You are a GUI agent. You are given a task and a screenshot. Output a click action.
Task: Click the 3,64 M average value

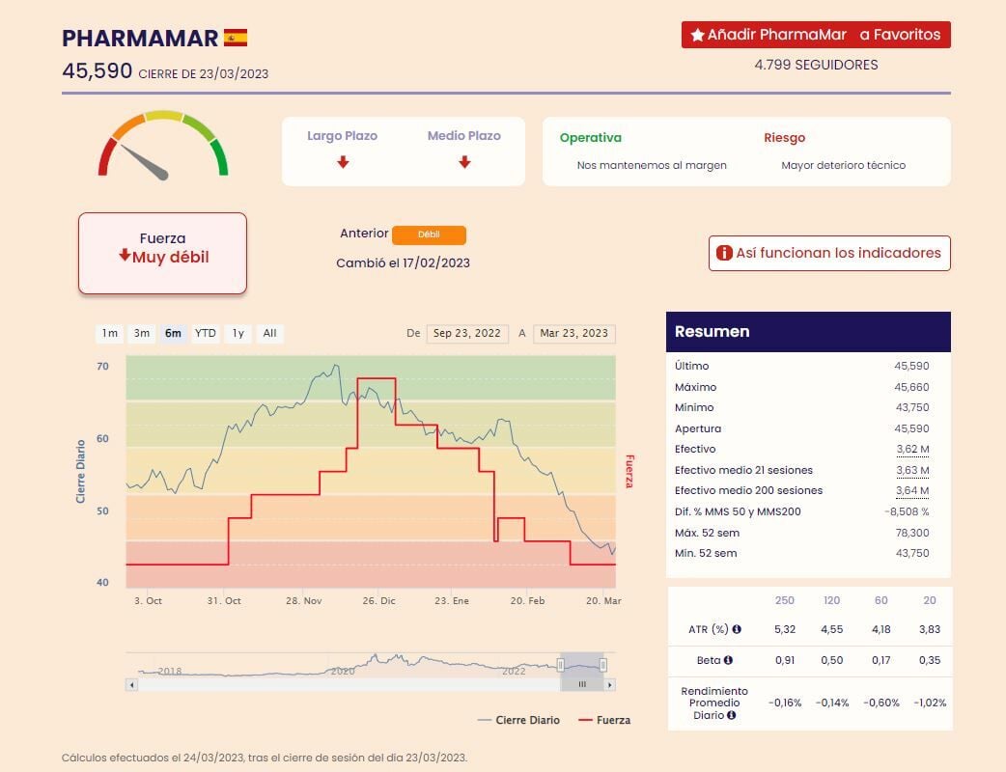tap(912, 491)
